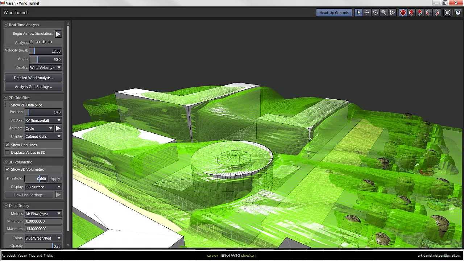The width and height of the screenshot is (464, 261).
Task: Open the Metrics Air Flow dropdown
Action: (43, 214)
